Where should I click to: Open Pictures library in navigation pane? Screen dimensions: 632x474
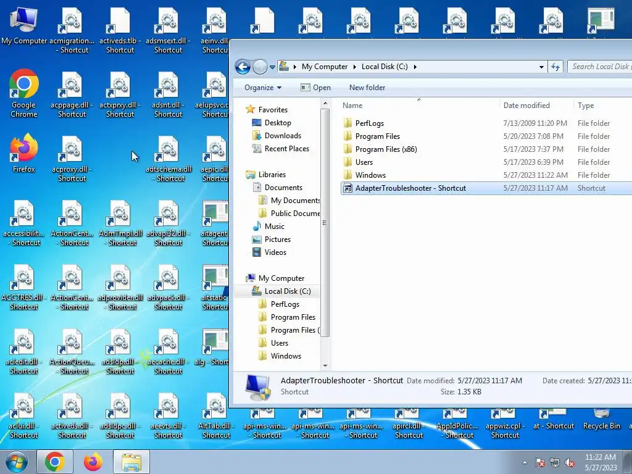277,239
